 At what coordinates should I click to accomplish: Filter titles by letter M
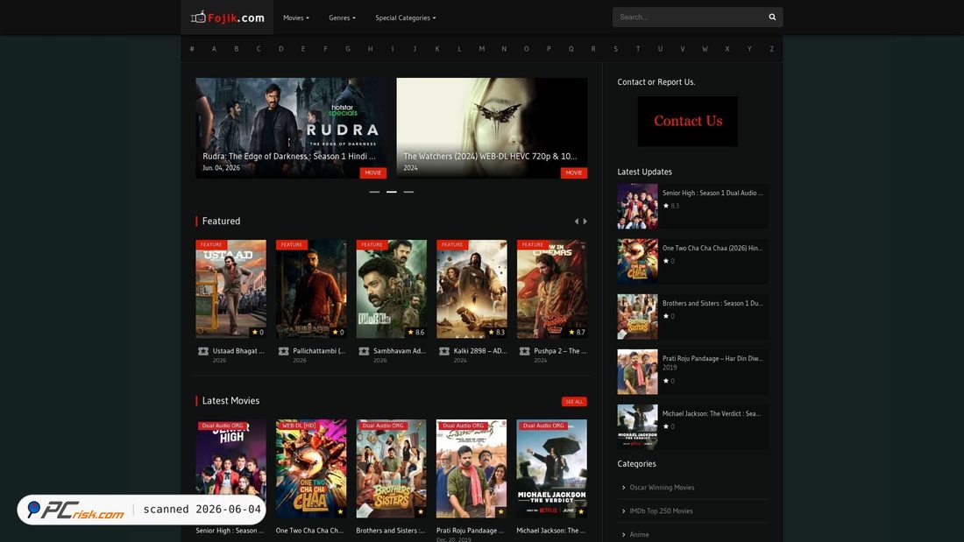tap(481, 48)
